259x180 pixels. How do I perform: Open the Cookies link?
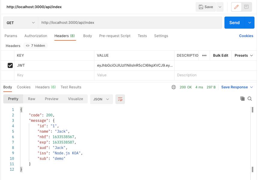pyautogui.click(x=246, y=36)
